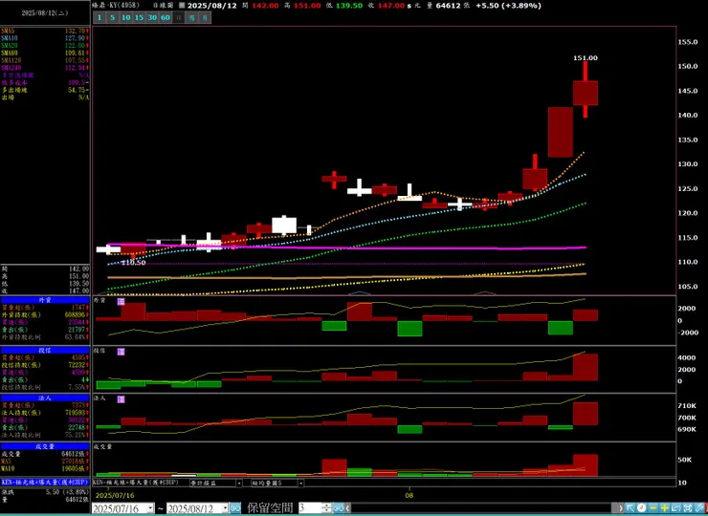Select the arrow pointer tool in bottom toolbar
This screenshot has width=708, height=516.
click(x=631, y=508)
